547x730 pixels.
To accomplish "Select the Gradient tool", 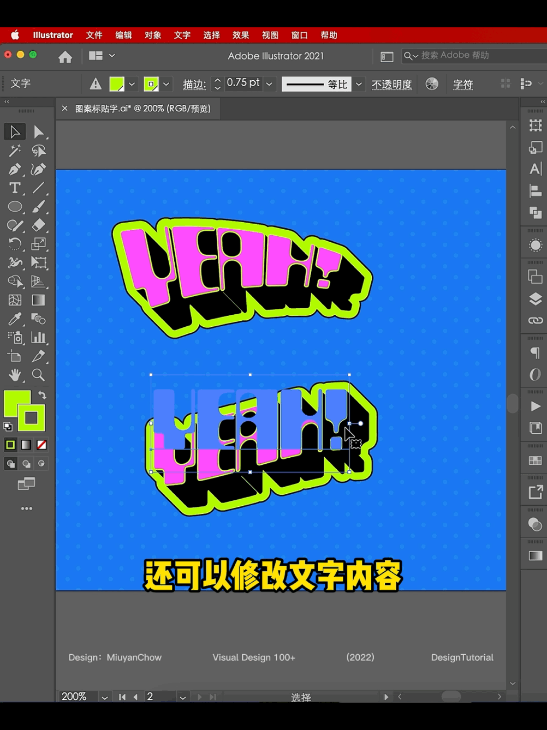I will pos(39,300).
